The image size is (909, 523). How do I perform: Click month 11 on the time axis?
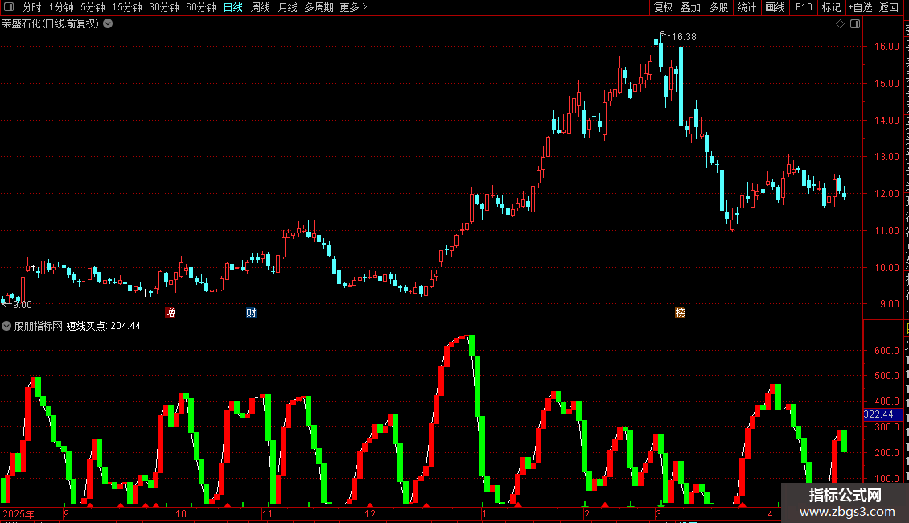[267, 513]
